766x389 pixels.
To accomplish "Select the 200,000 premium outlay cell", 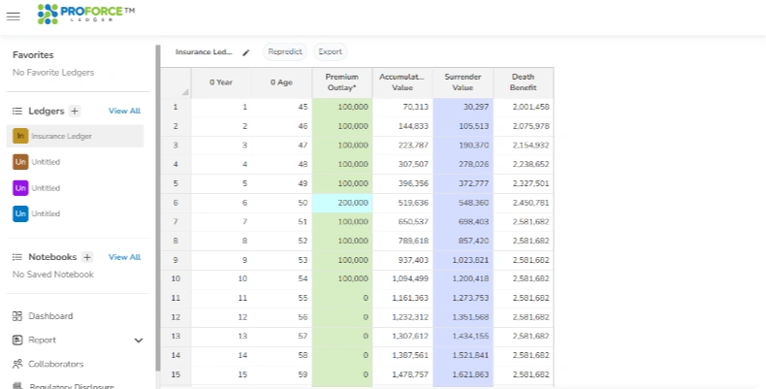I will coord(342,203).
